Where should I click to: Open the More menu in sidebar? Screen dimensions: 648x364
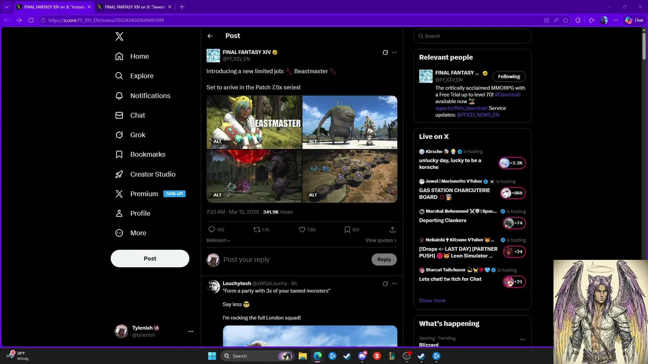tap(131, 233)
